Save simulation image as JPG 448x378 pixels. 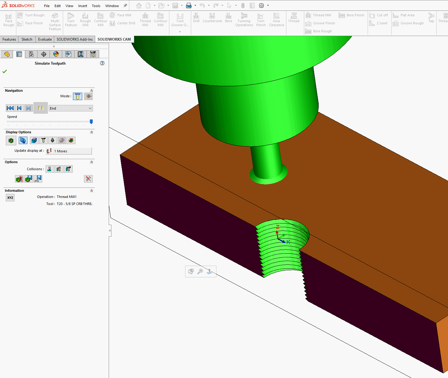tap(38, 179)
